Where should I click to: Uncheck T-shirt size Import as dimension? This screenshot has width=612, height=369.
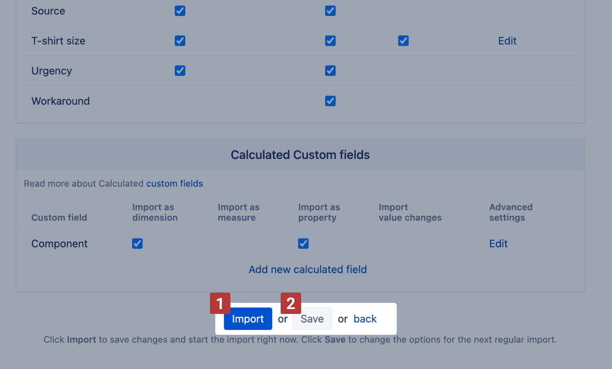(180, 40)
